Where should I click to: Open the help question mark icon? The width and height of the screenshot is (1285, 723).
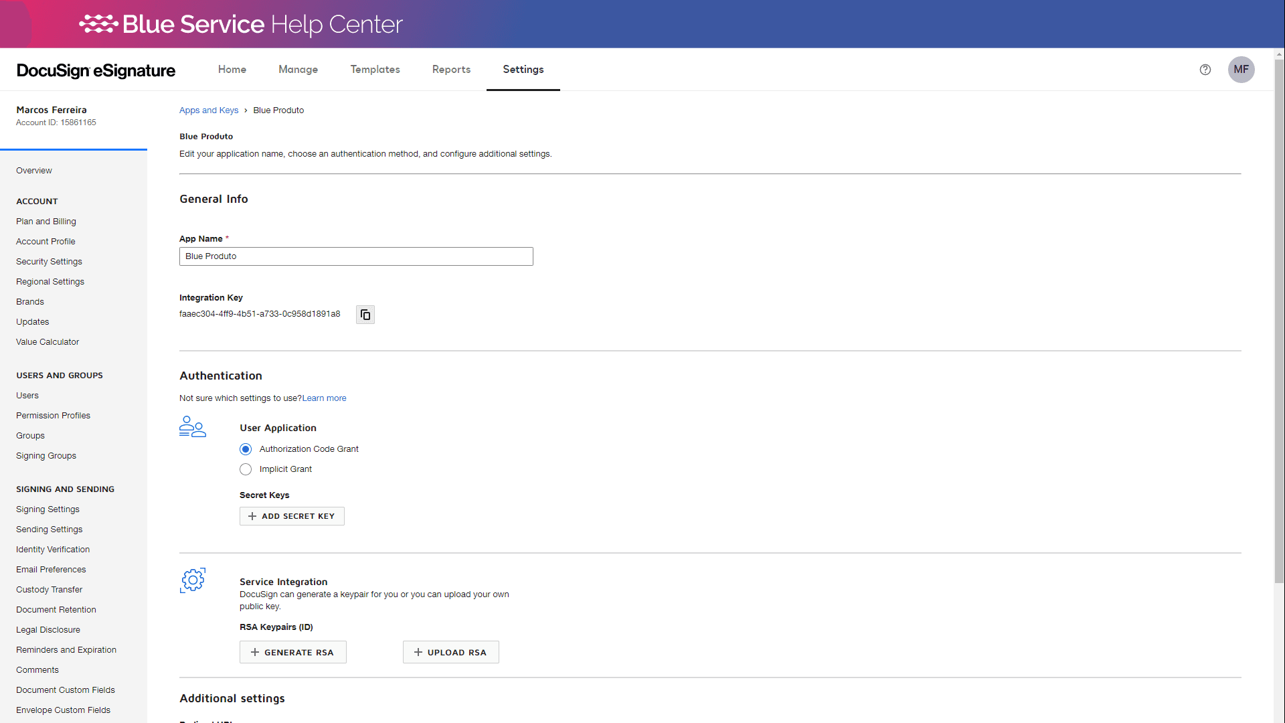pos(1205,70)
